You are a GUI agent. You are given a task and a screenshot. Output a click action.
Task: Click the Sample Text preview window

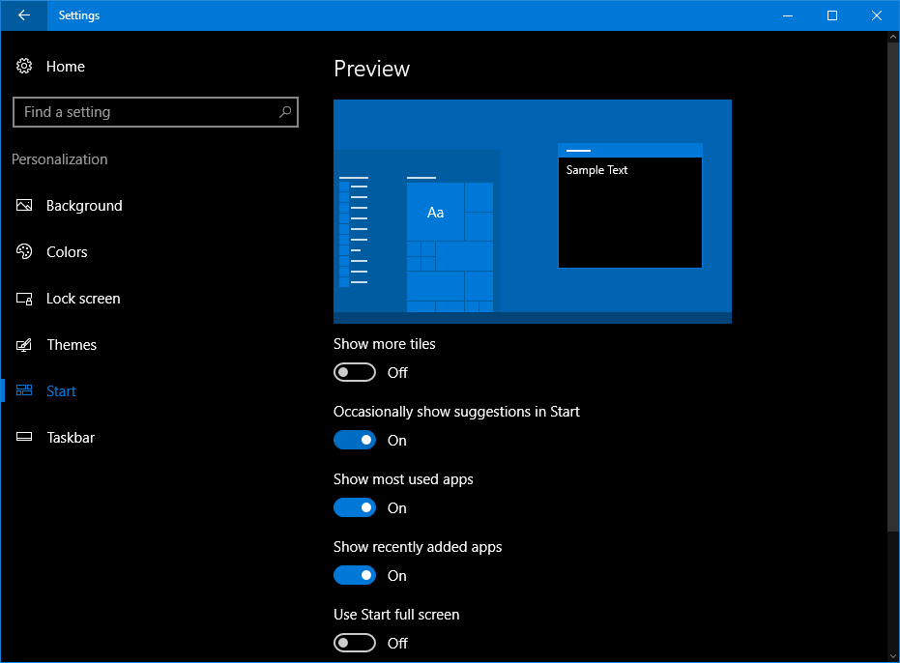point(629,211)
